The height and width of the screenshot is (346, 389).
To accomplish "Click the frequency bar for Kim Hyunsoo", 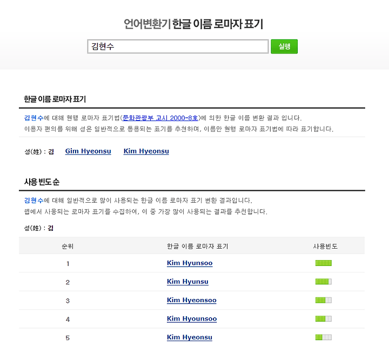I will coord(324,263).
